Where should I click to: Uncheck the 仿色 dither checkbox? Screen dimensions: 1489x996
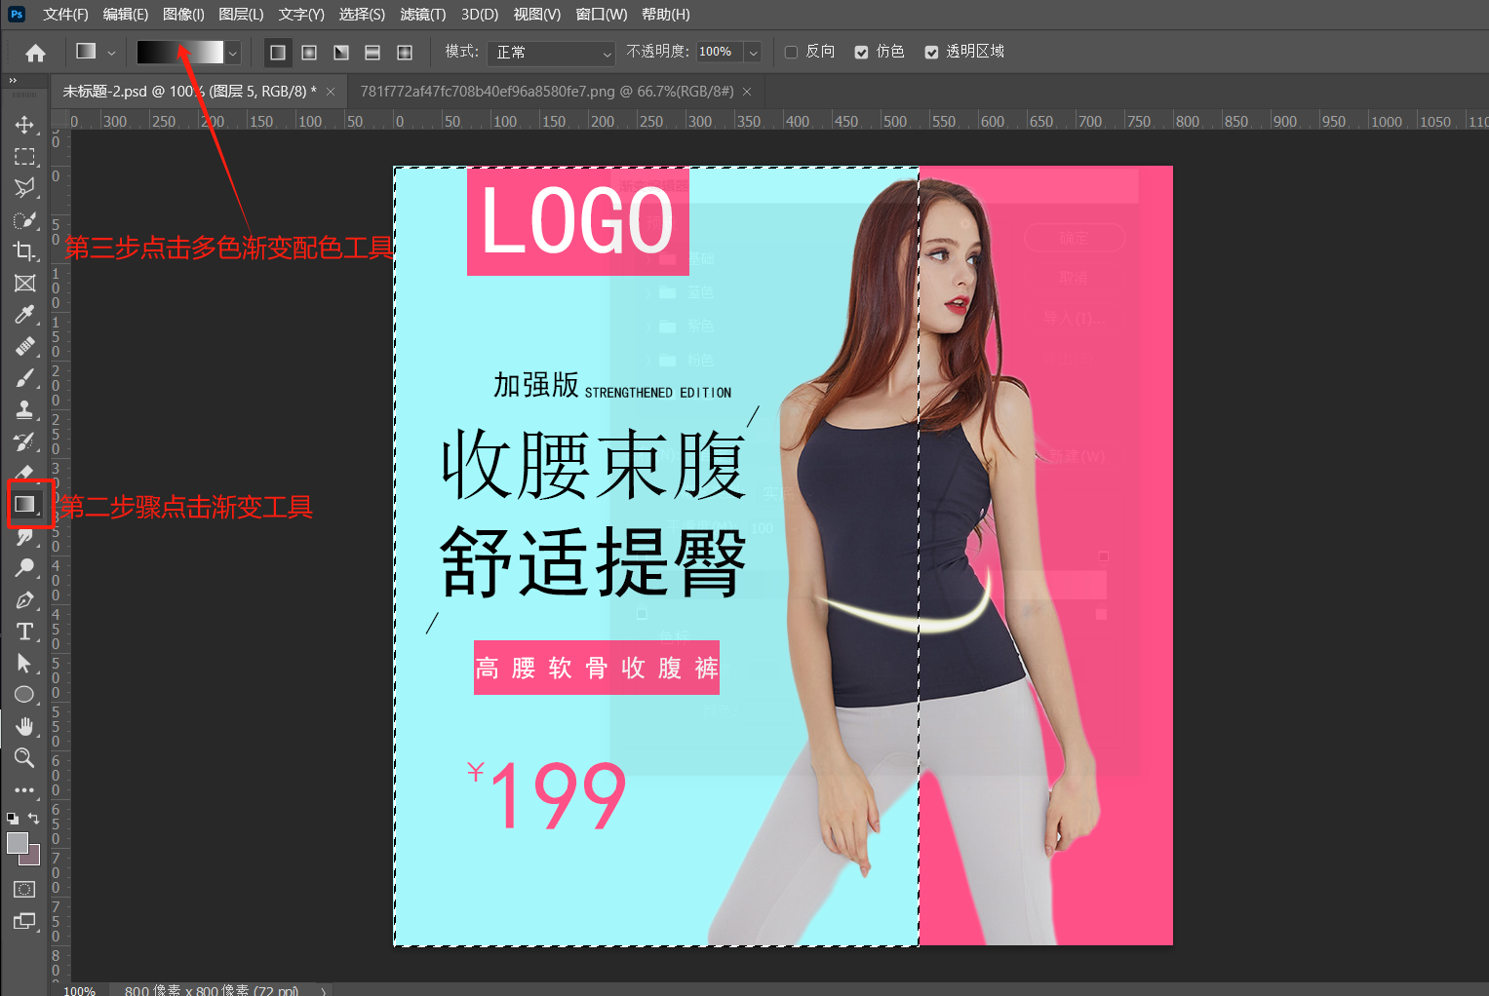(x=861, y=52)
